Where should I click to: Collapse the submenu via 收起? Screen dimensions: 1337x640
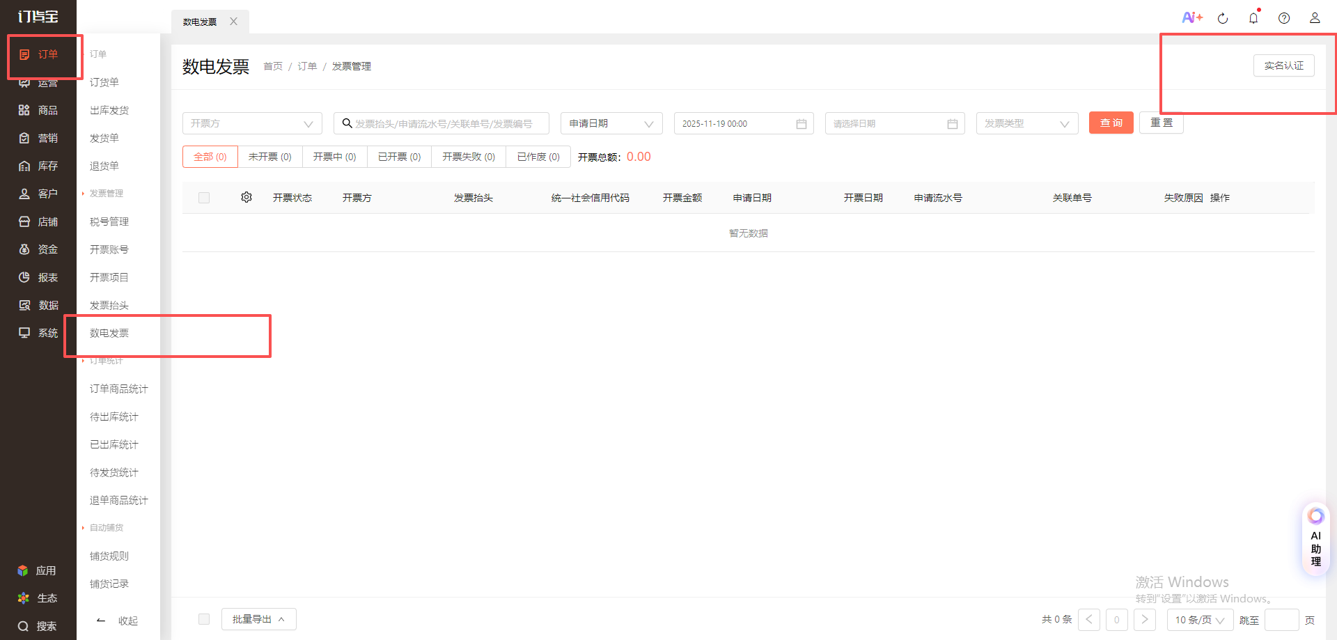tap(118, 621)
